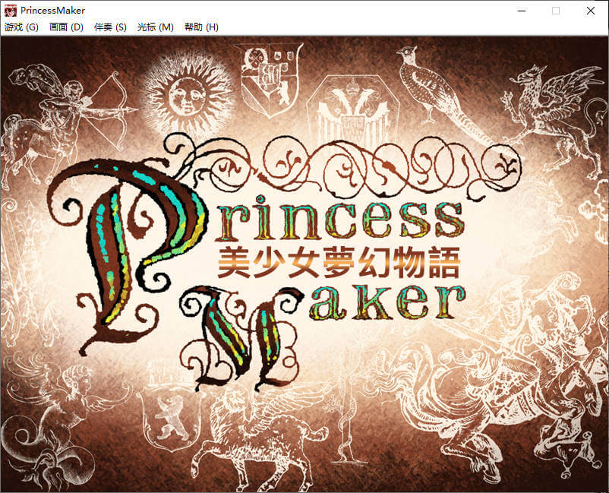Open the 光标 (M) cursor menu
This screenshot has width=609, height=493.
[x=155, y=27]
